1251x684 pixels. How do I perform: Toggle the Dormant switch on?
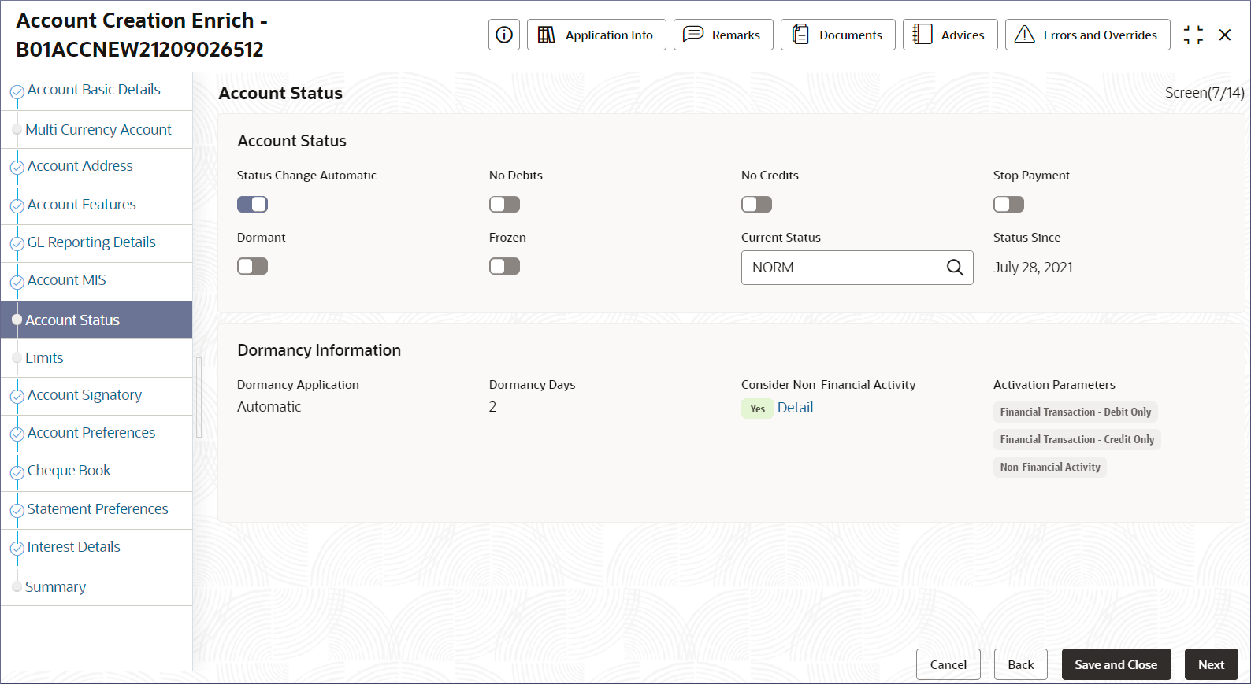pyautogui.click(x=253, y=266)
